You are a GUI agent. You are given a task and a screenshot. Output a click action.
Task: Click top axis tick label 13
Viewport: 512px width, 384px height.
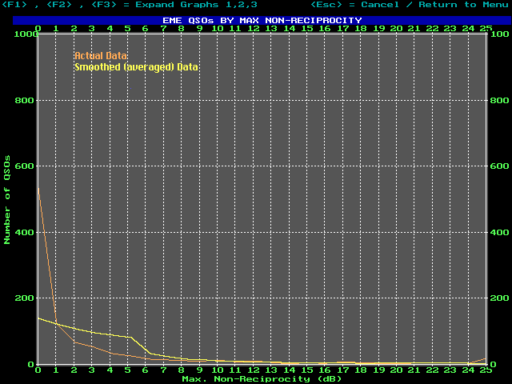click(271, 29)
